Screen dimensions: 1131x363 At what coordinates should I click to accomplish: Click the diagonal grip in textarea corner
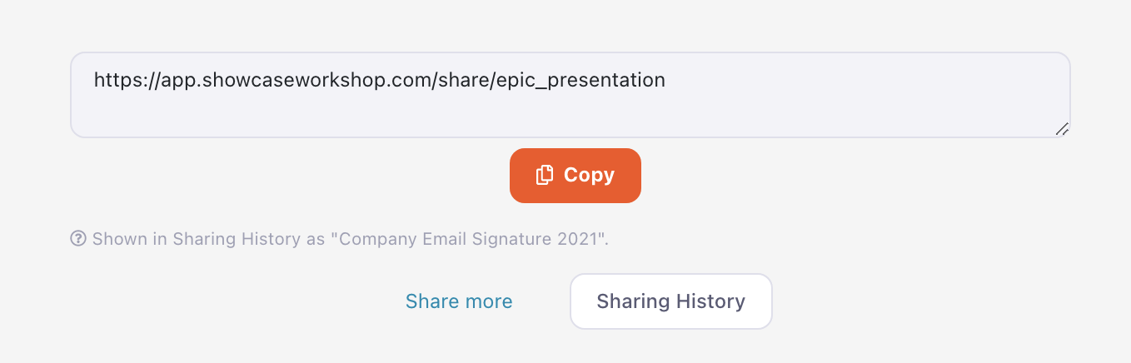click(1062, 129)
